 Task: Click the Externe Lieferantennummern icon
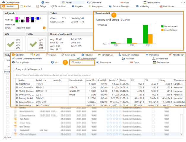pyautogui.click(x=13, y=59)
